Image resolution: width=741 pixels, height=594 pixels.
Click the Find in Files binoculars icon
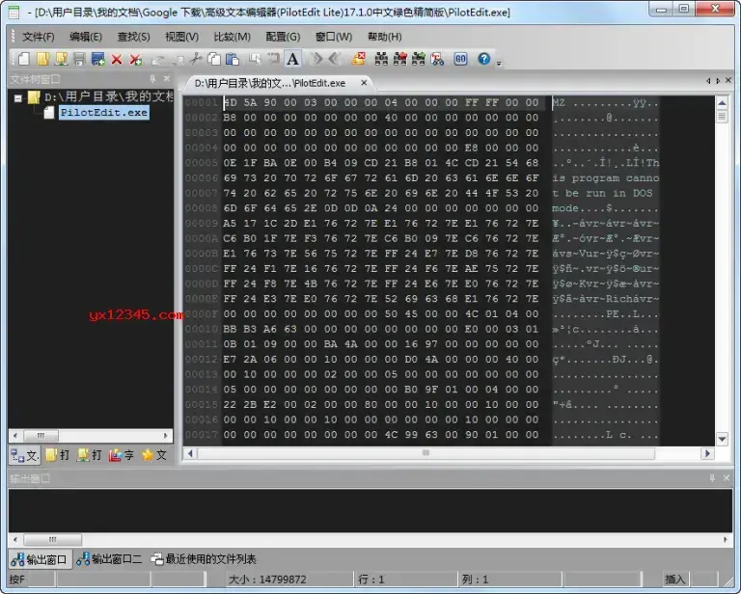[x=438, y=59]
